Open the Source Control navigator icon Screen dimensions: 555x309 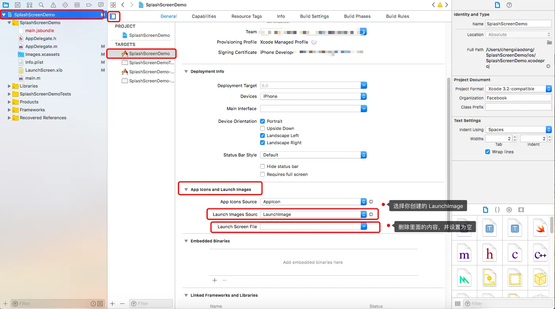pyautogui.click(x=17, y=5)
